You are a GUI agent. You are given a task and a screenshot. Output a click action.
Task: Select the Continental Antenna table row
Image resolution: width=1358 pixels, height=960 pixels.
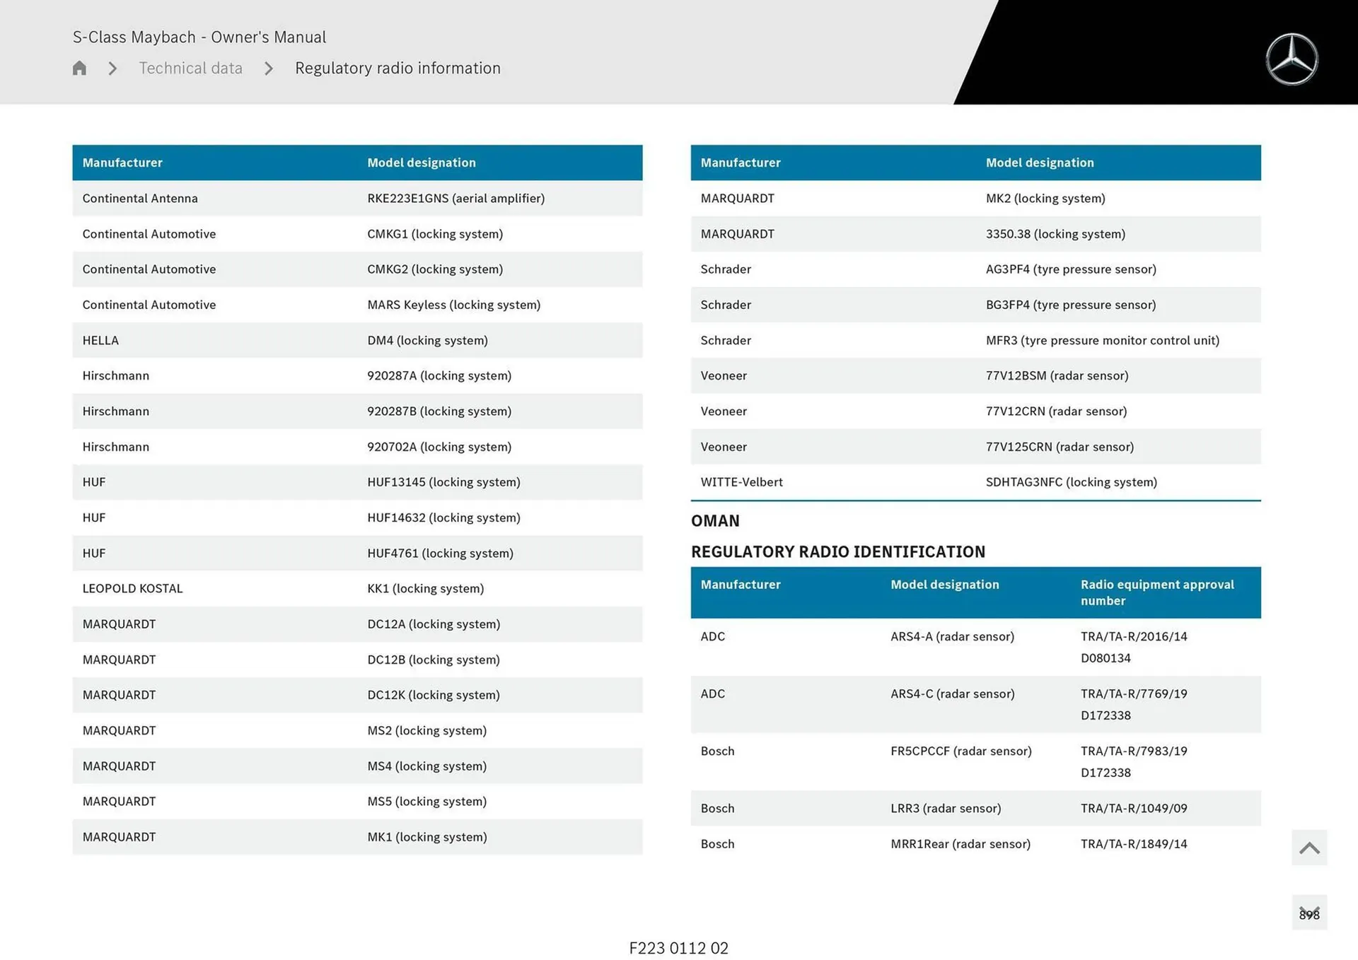point(357,198)
